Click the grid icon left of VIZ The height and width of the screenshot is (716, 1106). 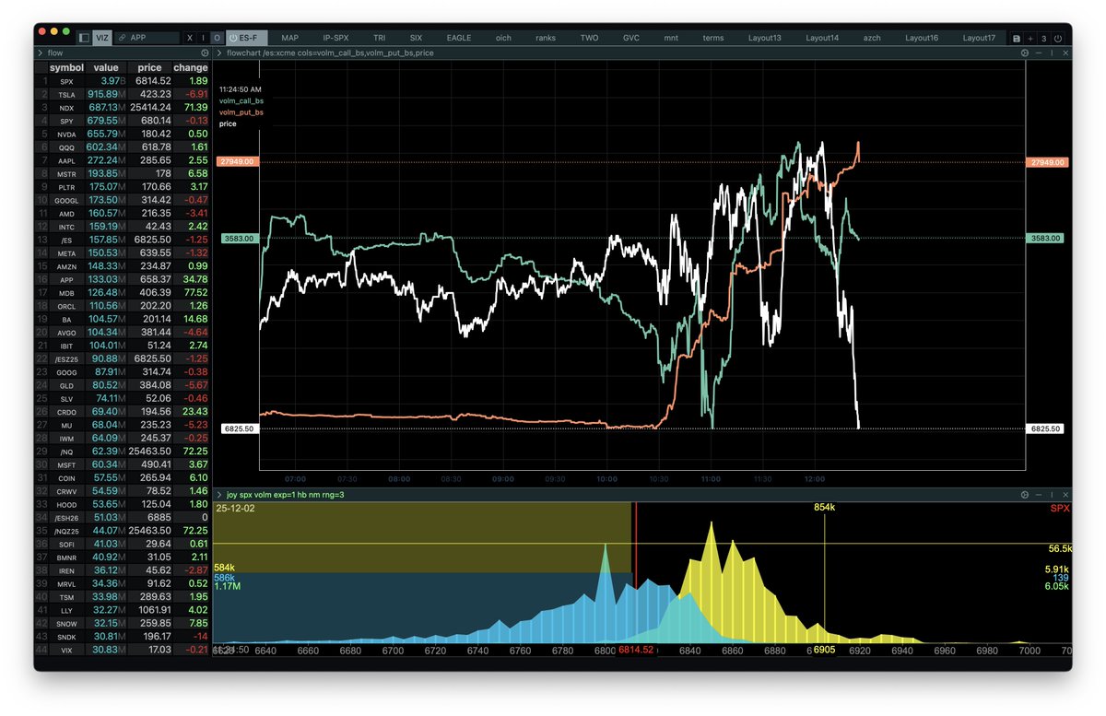[85, 38]
